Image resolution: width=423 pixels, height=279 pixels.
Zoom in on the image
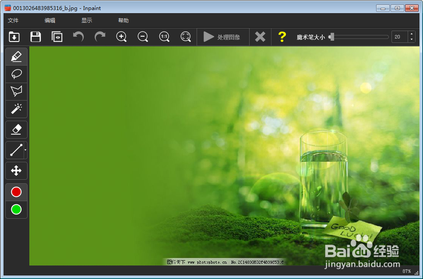121,37
